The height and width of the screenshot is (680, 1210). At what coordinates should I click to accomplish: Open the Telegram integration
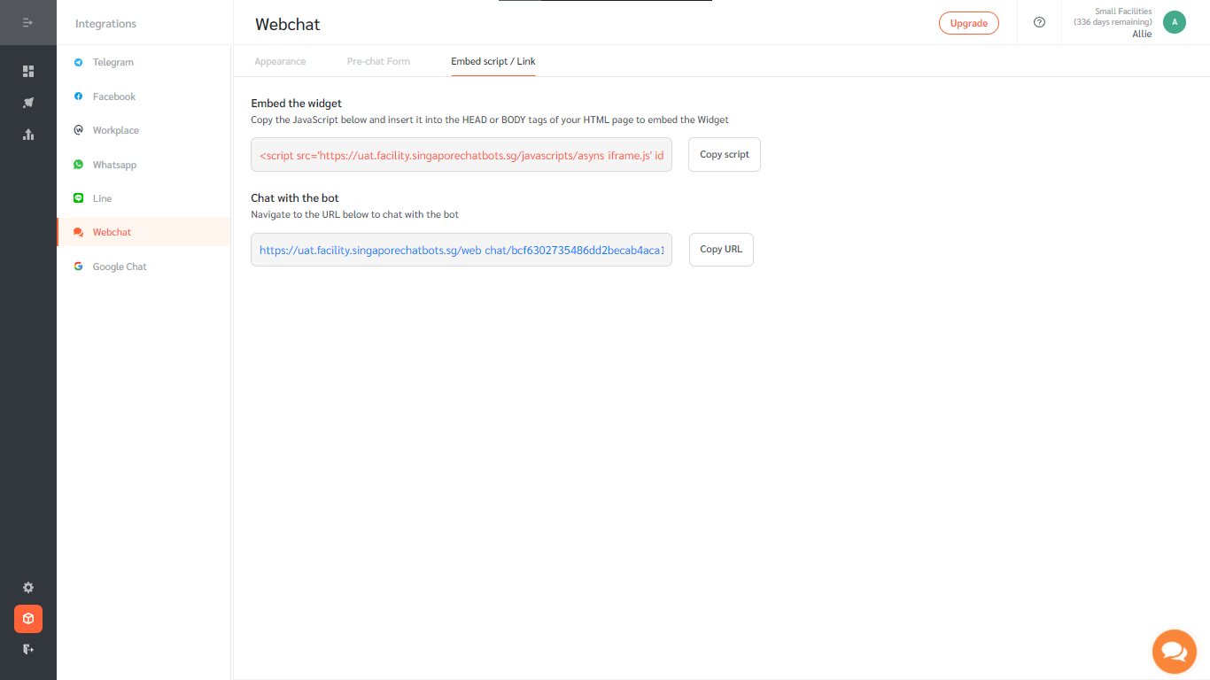(x=111, y=62)
